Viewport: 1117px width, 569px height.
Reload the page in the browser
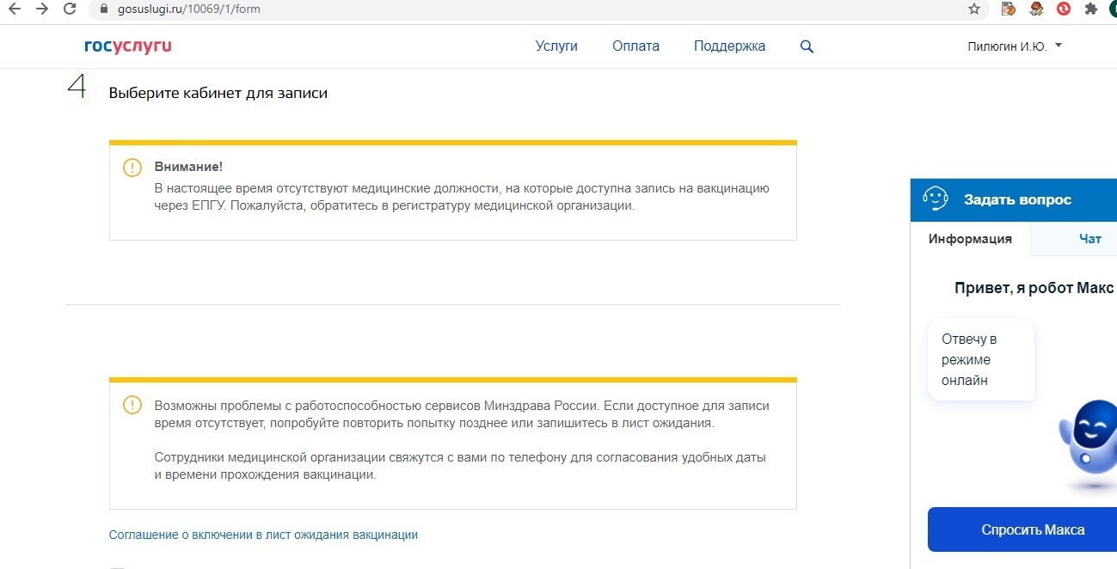click(69, 9)
